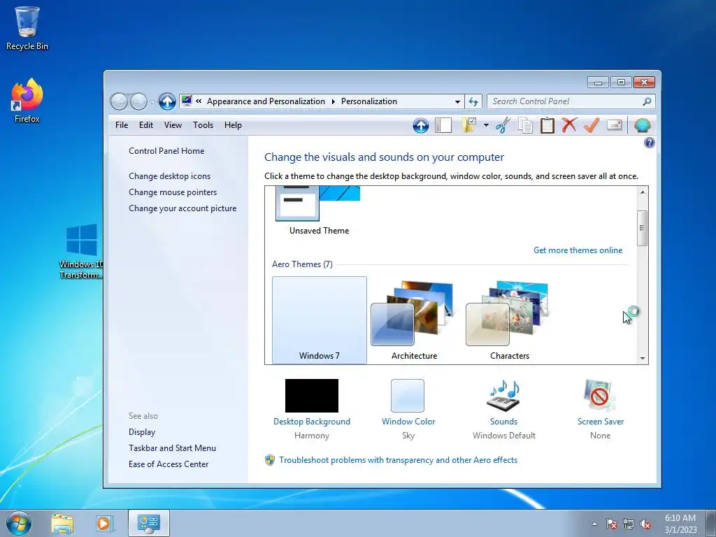The width and height of the screenshot is (716, 537).
Task: Open the Windows Start button
Action: [19, 523]
